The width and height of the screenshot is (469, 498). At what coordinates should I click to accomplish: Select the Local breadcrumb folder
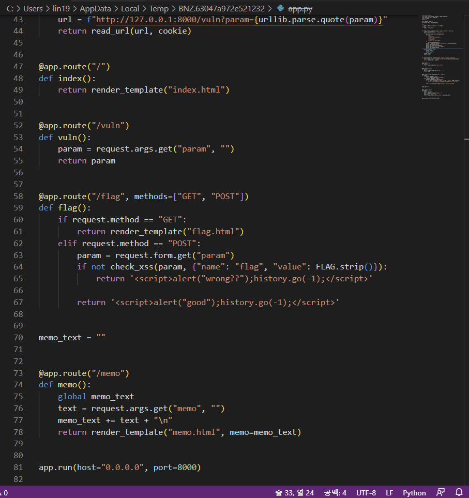click(130, 9)
